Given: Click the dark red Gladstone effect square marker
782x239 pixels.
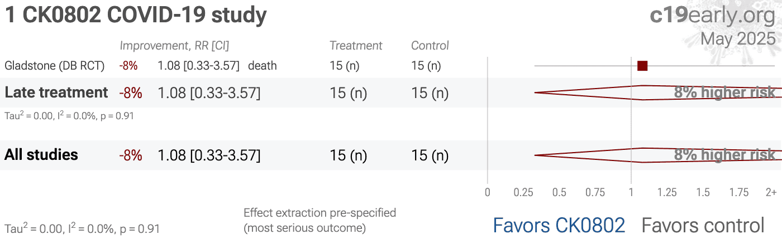Looking at the screenshot, I should (642, 66).
